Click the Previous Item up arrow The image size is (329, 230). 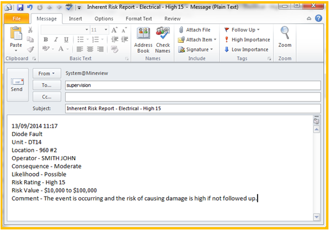(49, 8)
